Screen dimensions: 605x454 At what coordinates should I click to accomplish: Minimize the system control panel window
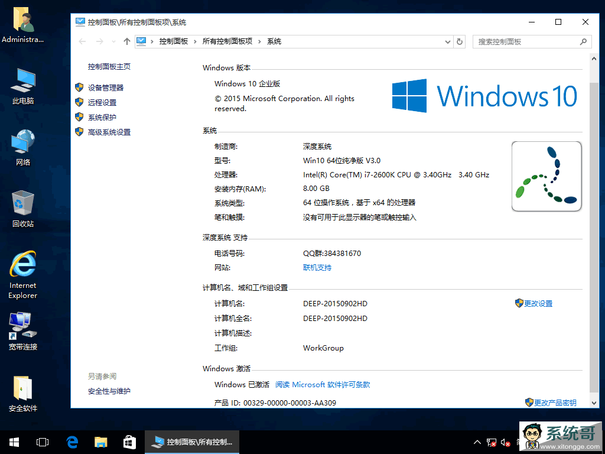pyautogui.click(x=532, y=22)
